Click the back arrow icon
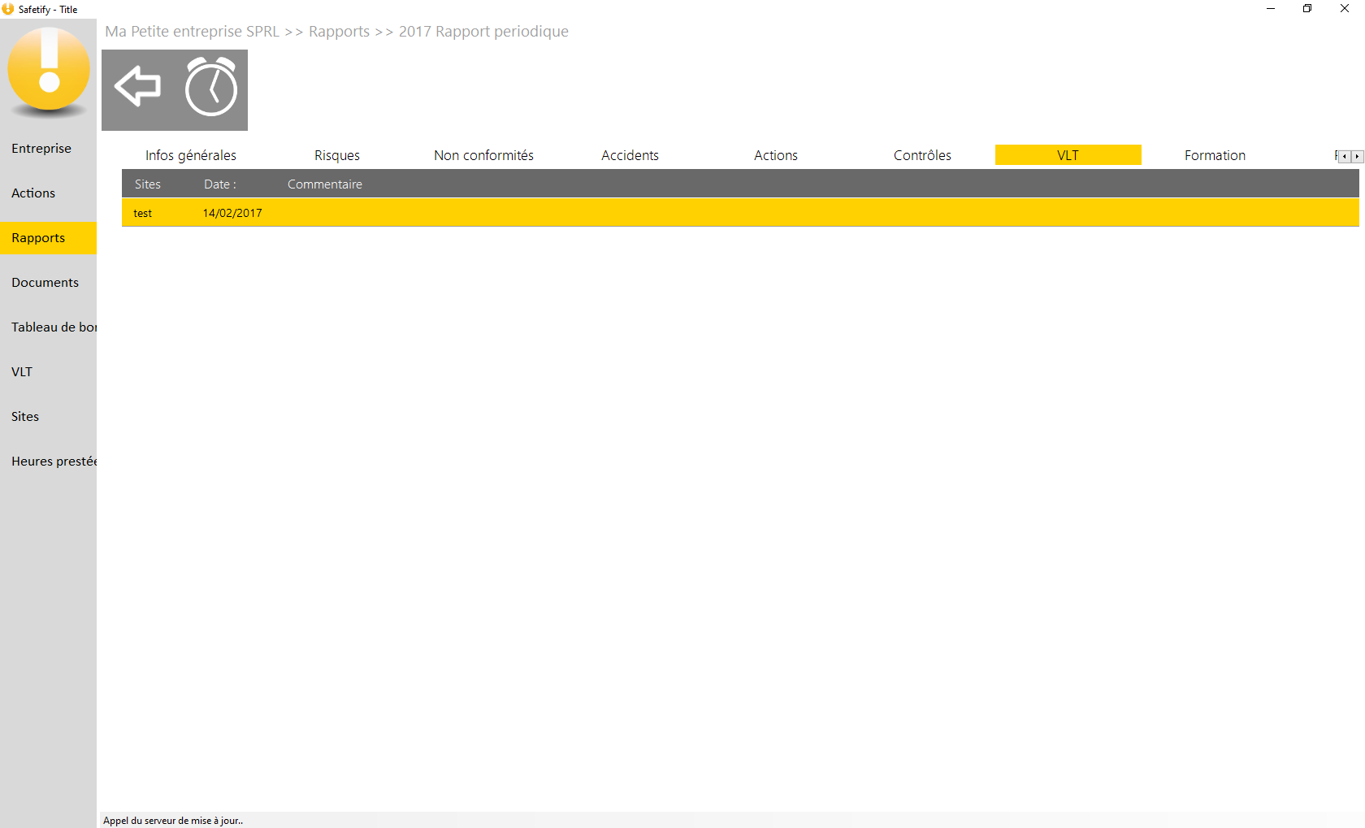Image resolution: width=1365 pixels, height=828 pixels. [x=137, y=86]
